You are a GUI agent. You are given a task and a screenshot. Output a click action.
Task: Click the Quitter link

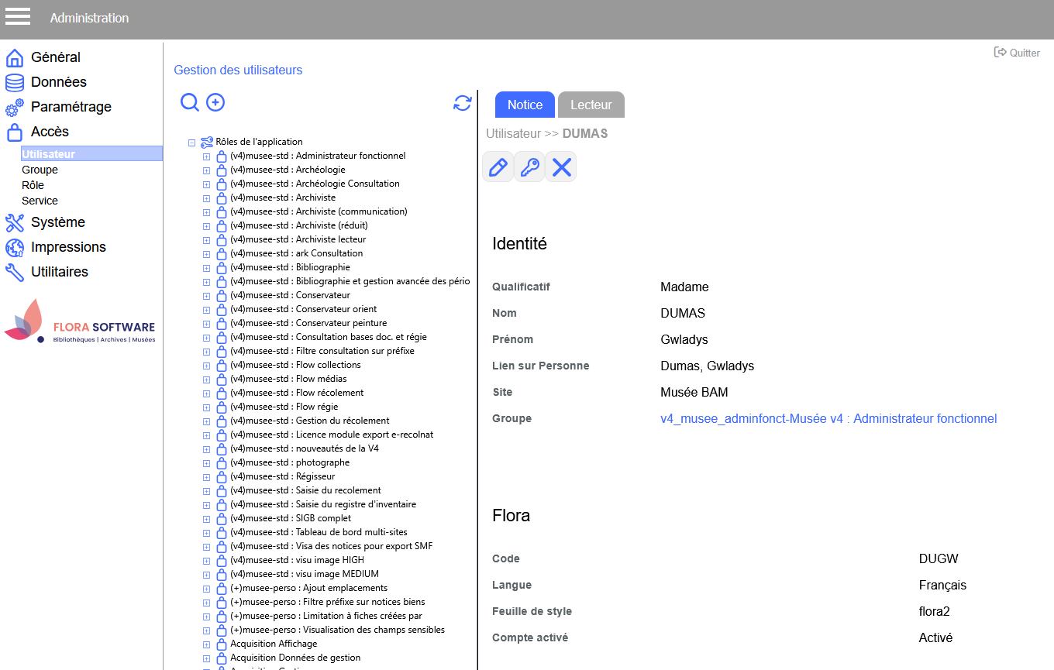coord(1018,53)
